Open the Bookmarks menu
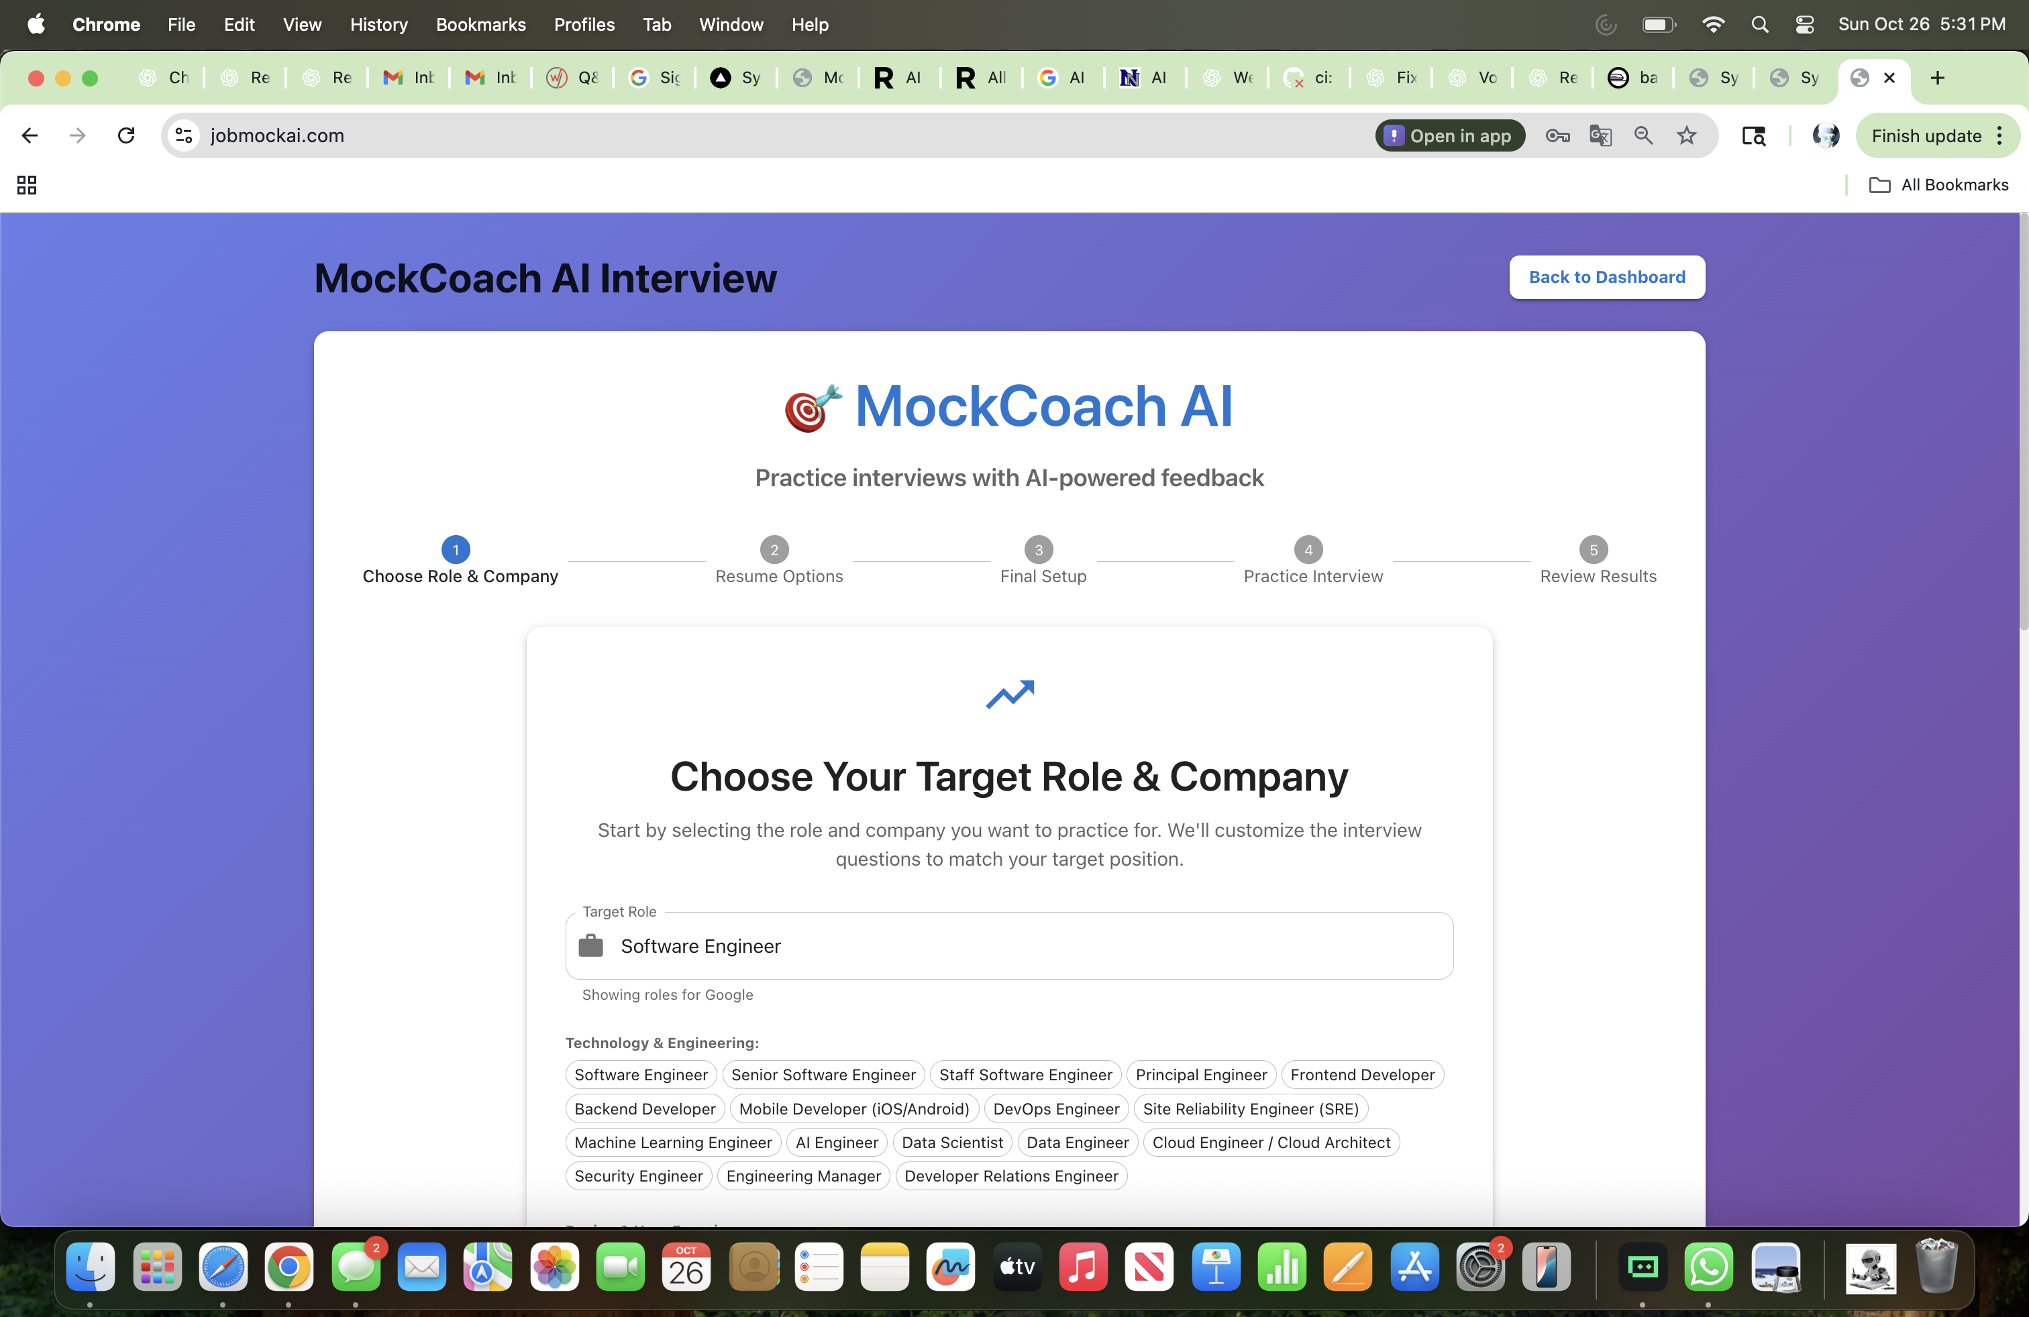The width and height of the screenshot is (2029, 1317). (x=481, y=25)
